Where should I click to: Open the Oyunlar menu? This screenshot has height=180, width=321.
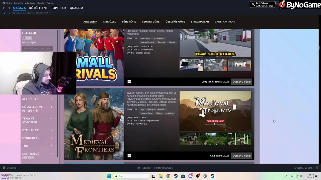[41, 3]
